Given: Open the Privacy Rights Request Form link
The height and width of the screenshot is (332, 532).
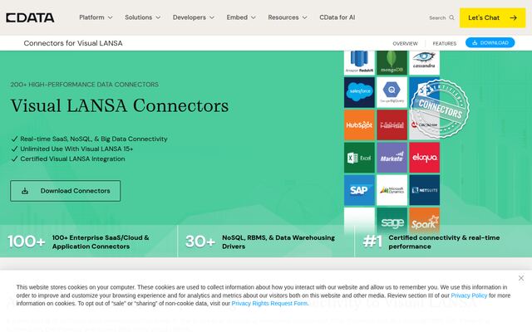Looking at the screenshot, I should (x=269, y=304).
